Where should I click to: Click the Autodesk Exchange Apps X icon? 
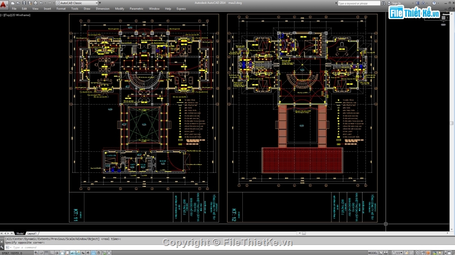[x=418, y=3]
